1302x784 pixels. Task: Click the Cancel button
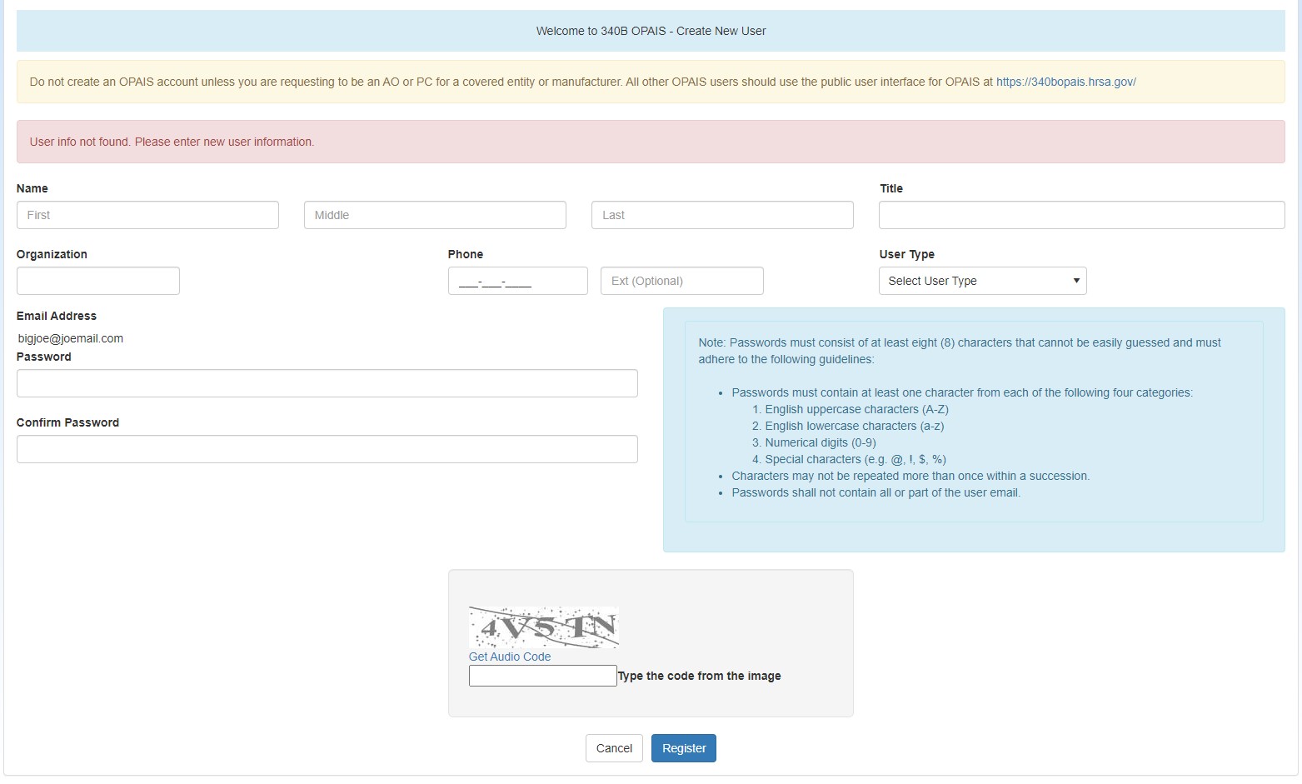614,748
